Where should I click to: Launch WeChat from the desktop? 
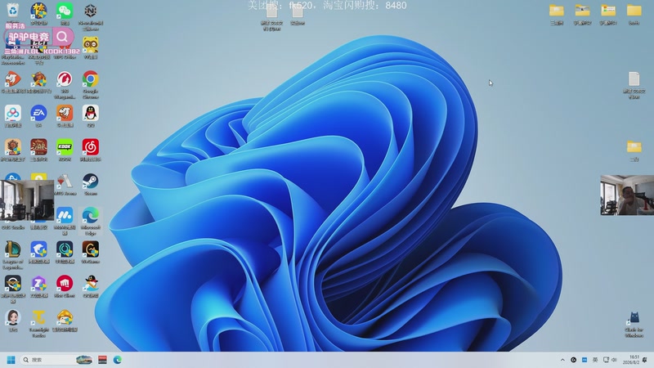click(65, 11)
